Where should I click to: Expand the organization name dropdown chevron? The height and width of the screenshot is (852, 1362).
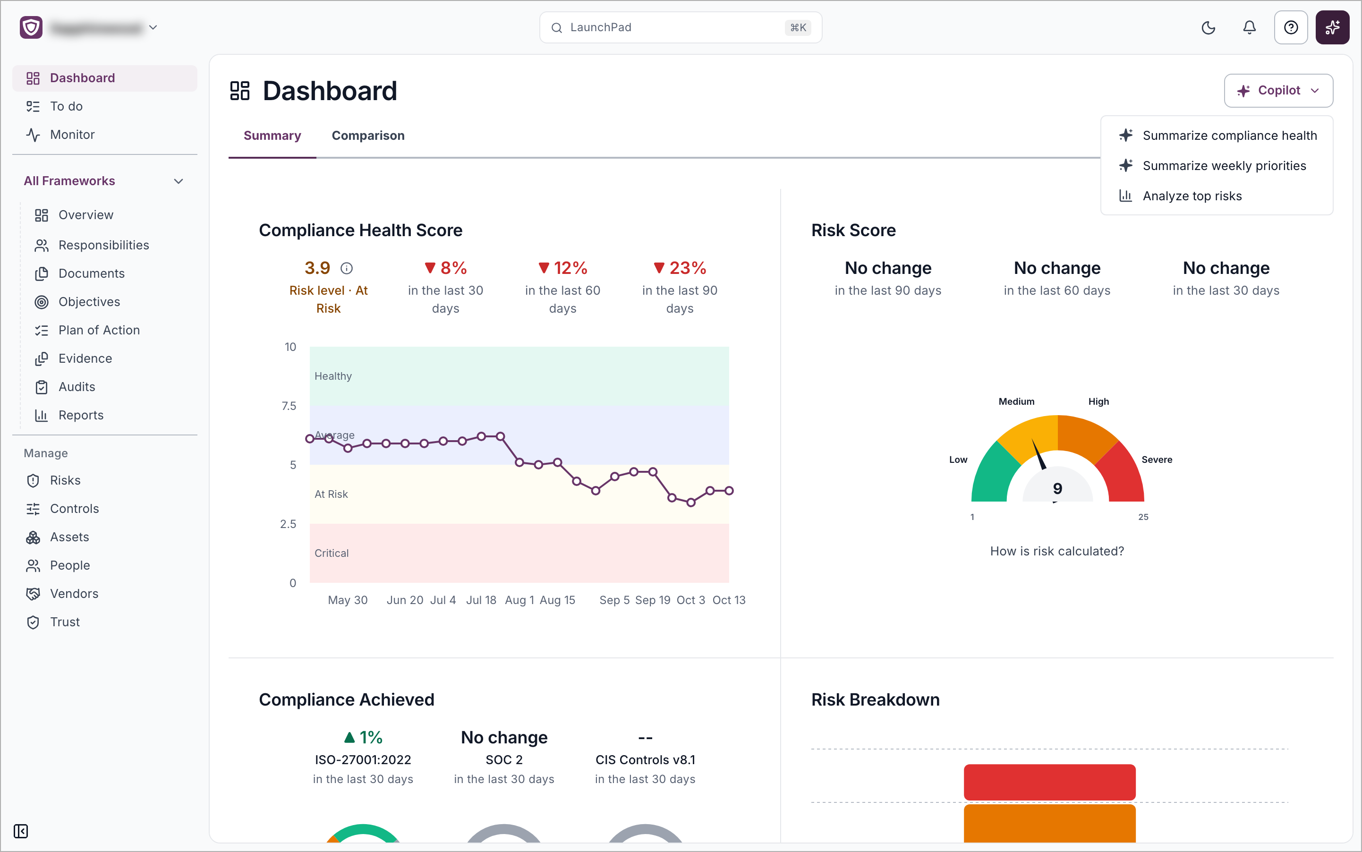click(153, 27)
